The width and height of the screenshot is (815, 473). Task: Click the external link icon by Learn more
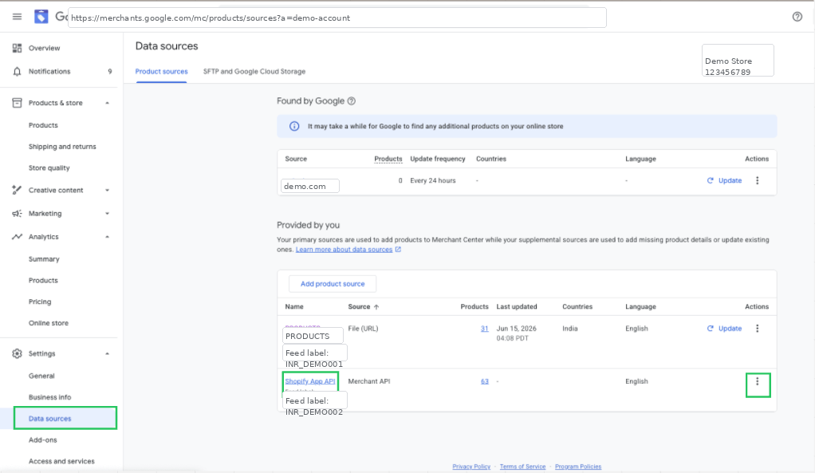[398, 250]
